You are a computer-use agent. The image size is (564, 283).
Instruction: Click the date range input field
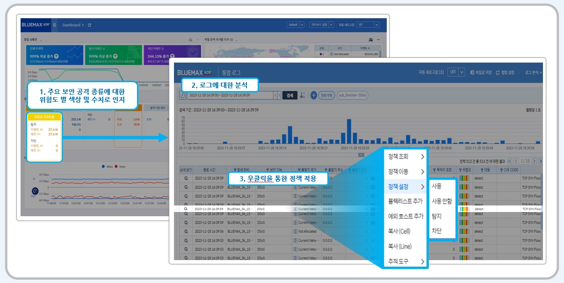[229, 95]
